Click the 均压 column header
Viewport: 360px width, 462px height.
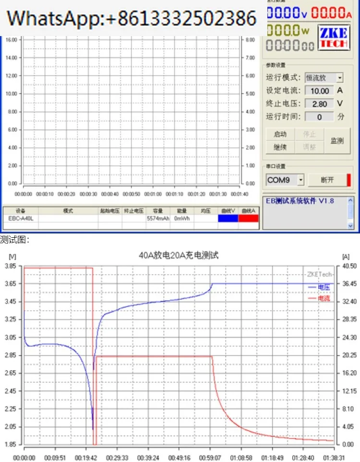[x=206, y=211]
